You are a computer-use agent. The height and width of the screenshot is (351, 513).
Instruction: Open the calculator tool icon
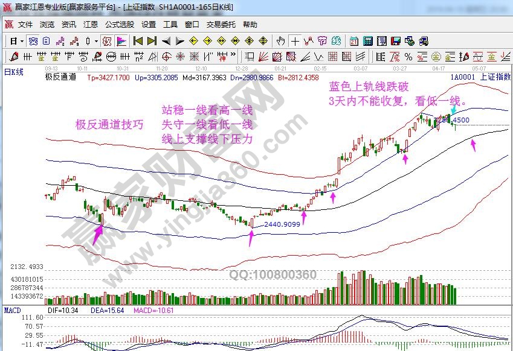367,41
